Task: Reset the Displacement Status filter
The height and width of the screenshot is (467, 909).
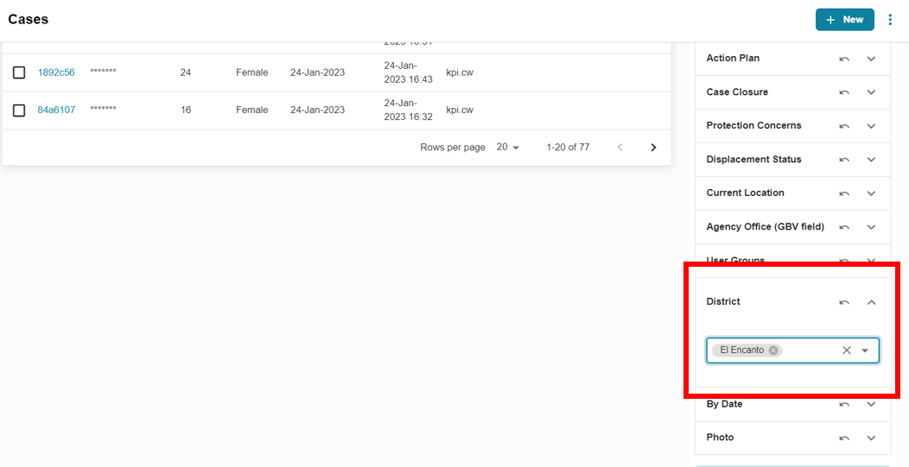Action: click(x=845, y=160)
